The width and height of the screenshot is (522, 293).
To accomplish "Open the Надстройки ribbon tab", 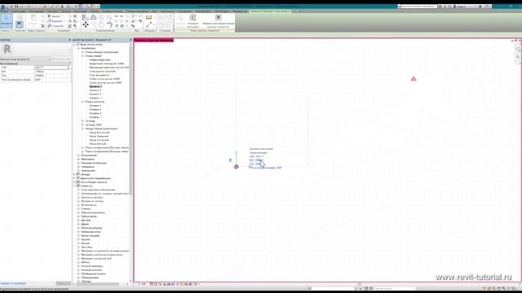I will point(184,11).
